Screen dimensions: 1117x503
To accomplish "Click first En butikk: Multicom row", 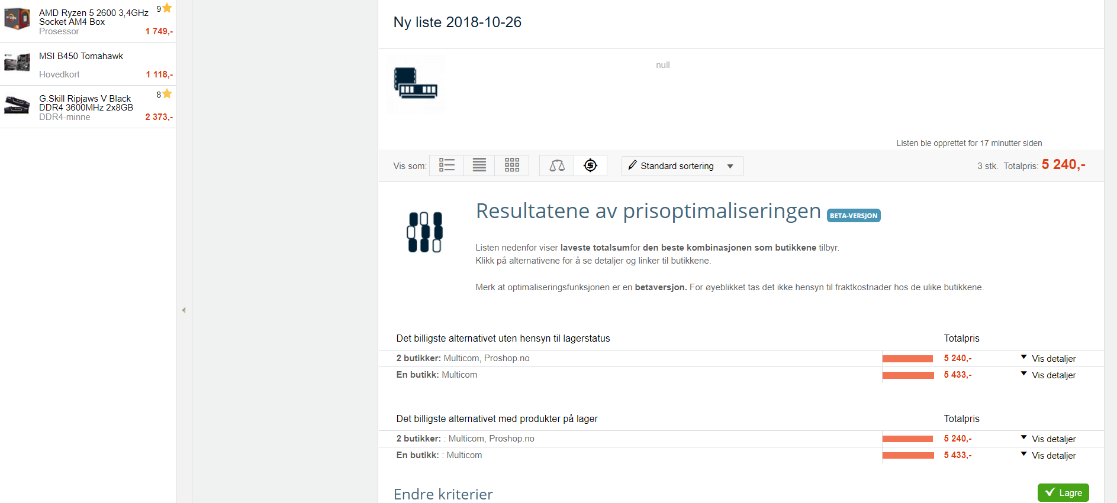I will pos(741,375).
